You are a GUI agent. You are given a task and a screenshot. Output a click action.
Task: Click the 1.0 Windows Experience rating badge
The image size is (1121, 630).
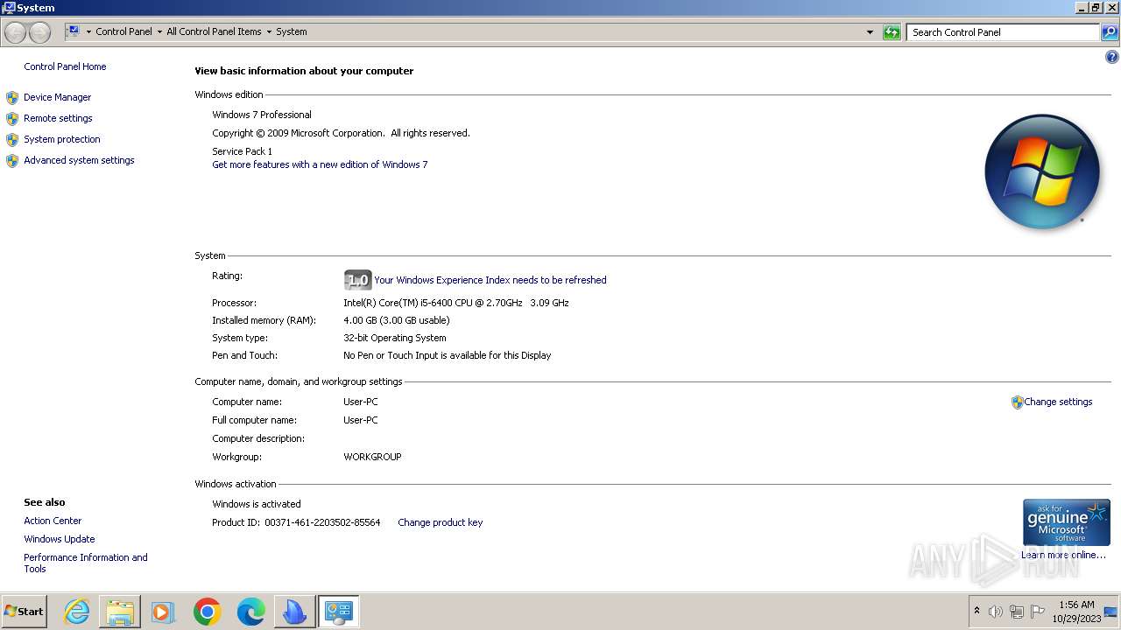tap(357, 280)
